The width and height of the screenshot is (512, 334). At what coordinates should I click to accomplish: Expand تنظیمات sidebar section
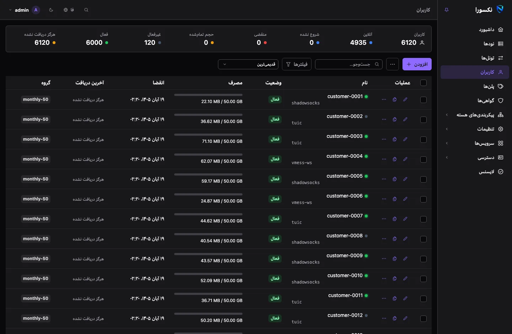(475, 129)
